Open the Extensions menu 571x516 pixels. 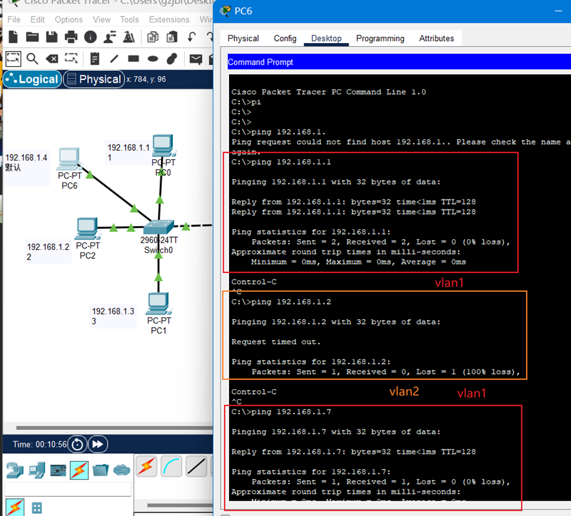169,19
